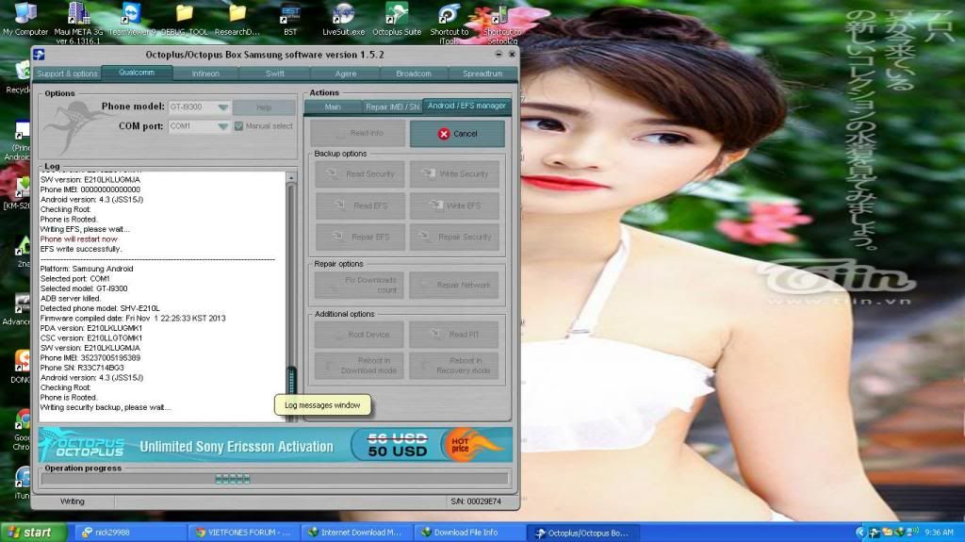965x542 pixels.
Task: Open Octoplus Suite desktop icon
Action: [x=397, y=19]
